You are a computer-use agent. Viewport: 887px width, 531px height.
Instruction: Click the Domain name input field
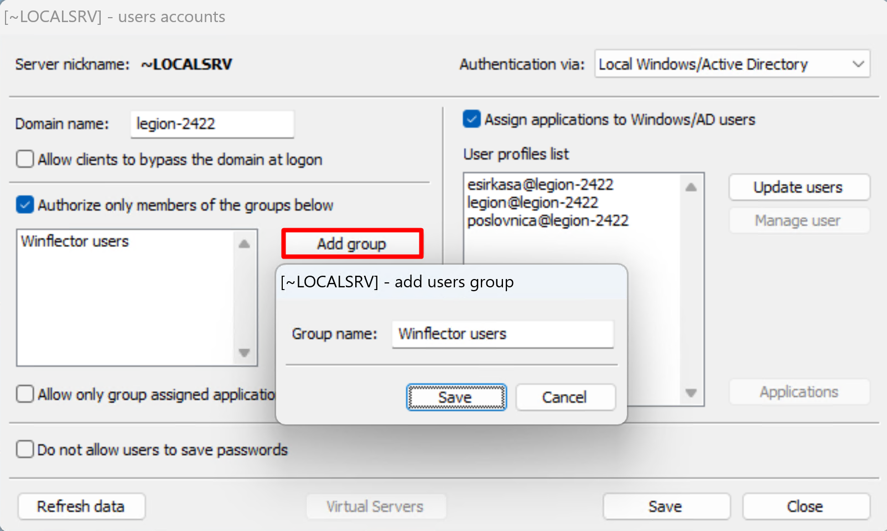(212, 124)
